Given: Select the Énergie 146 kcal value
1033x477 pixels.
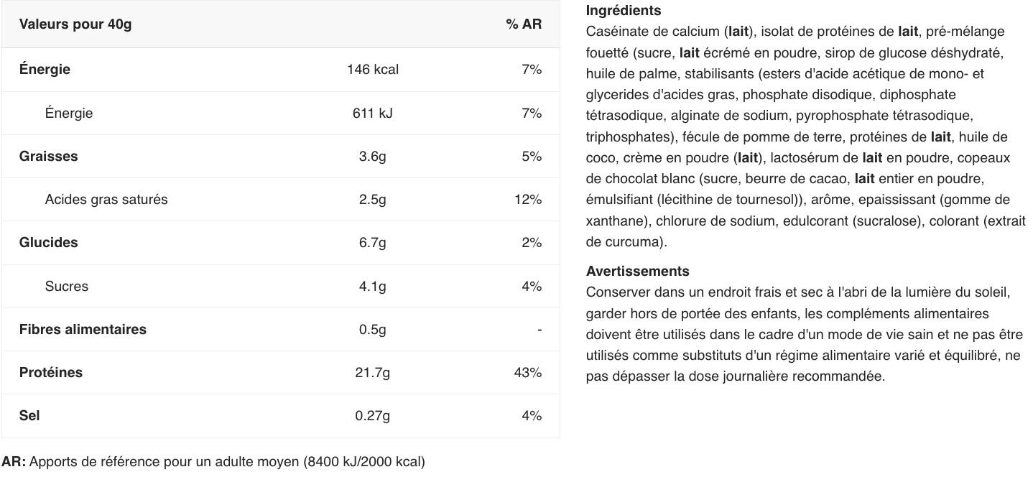Looking at the screenshot, I should point(372,70).
